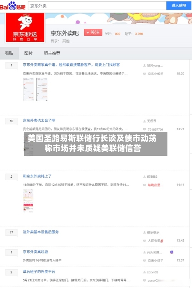The height and width of the screenshot is (288, 192).
Task: Click author icon beside 很乐很乐
Action: (144, 233)
